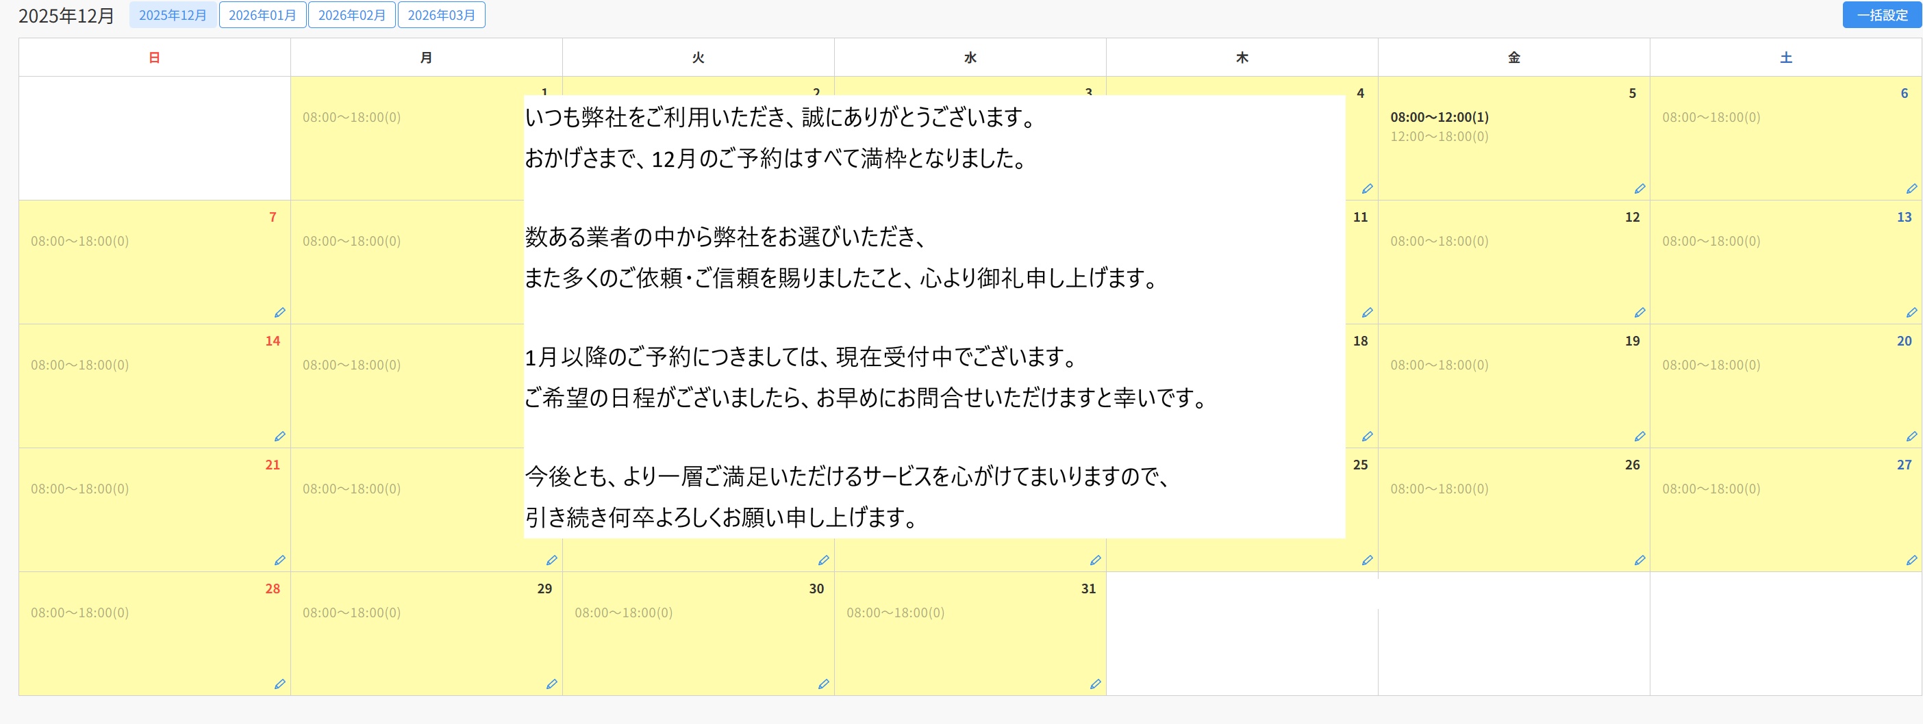Click the edit pencil for December 12
Viewport: 1923px width, 724px height.
click(1639, 313)
